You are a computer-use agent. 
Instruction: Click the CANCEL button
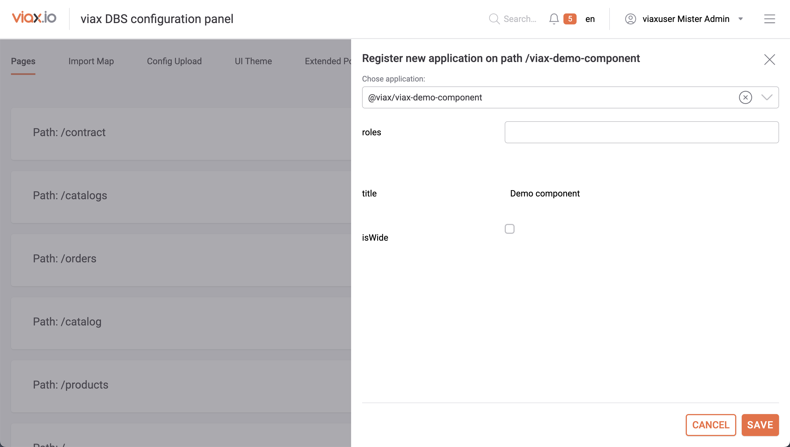710,425
